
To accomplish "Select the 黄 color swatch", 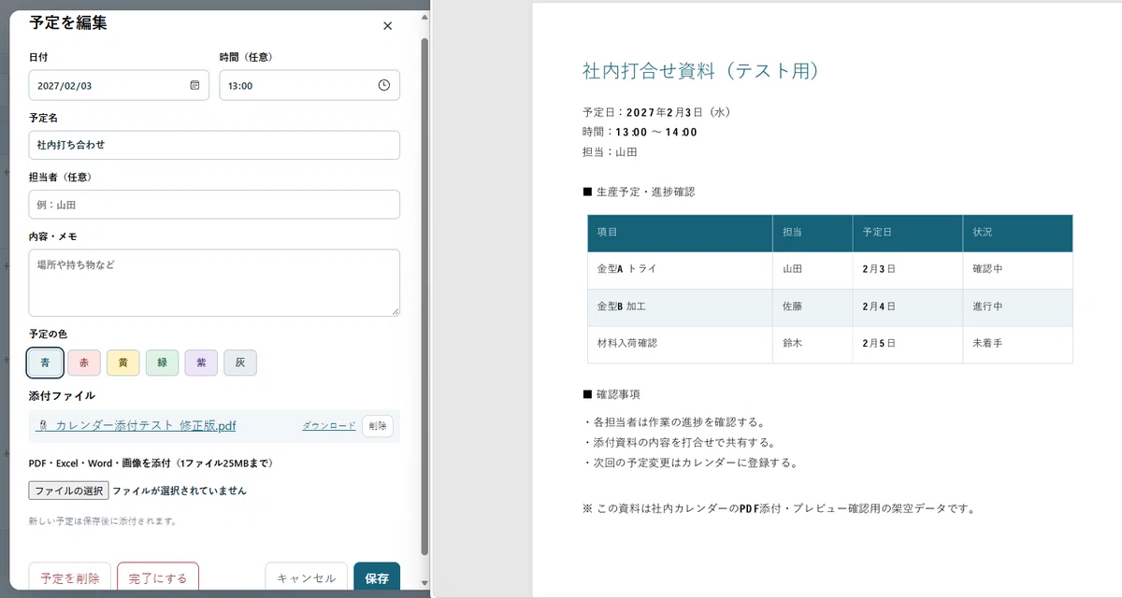I will pyautogui.click(x=123, y=363).
